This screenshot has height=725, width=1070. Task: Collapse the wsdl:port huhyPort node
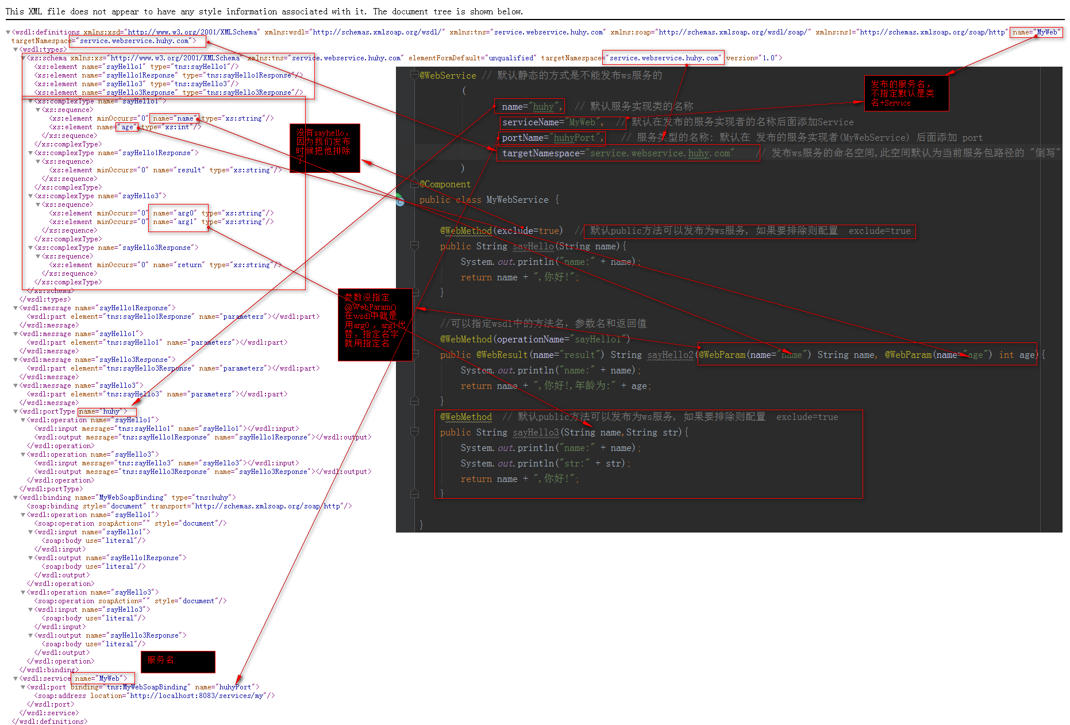coord(23,687)
